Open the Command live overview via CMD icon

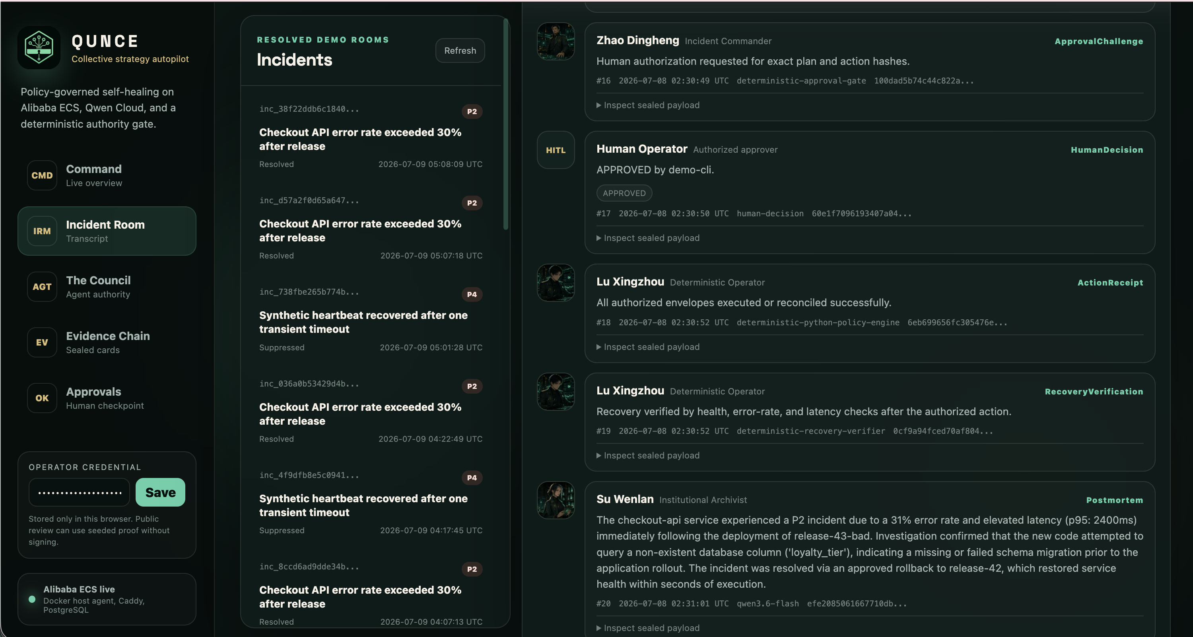(x=42, y=175)
